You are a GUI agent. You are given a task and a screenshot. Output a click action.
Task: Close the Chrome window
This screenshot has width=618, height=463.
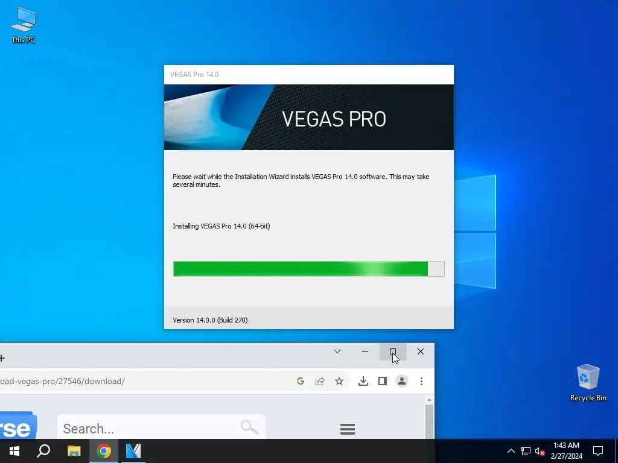(421, 351)
